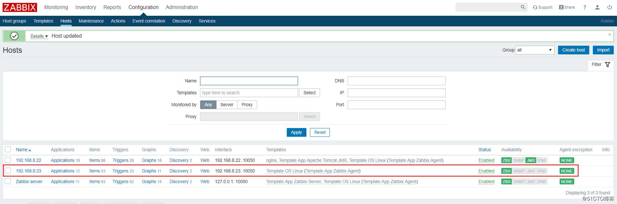Click ZBX availability badge for 192.168.8.22
Screen dimensions: 617x204
click(506, 160)
